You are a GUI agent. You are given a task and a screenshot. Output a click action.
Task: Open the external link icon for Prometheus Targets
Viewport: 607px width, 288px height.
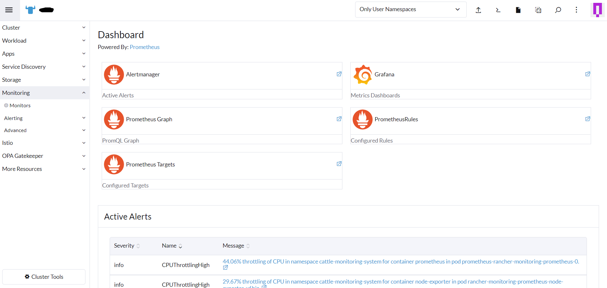click(x=339, y=164)
